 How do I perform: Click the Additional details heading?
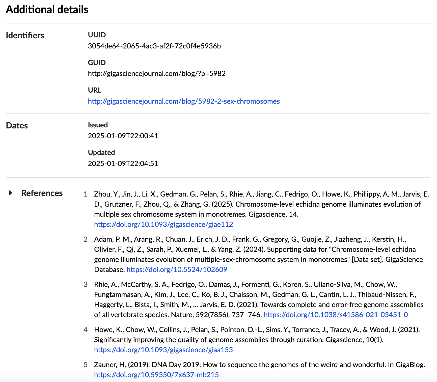coord(47,10)
